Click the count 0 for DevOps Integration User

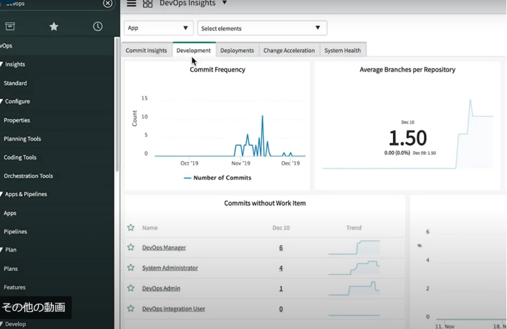coord(281,309)
